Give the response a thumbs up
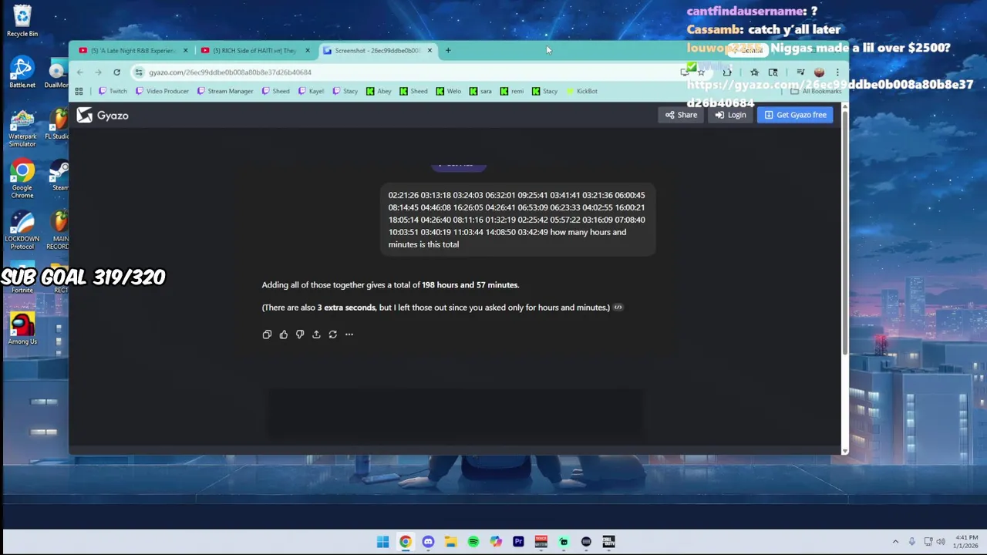 click(283, 335)
